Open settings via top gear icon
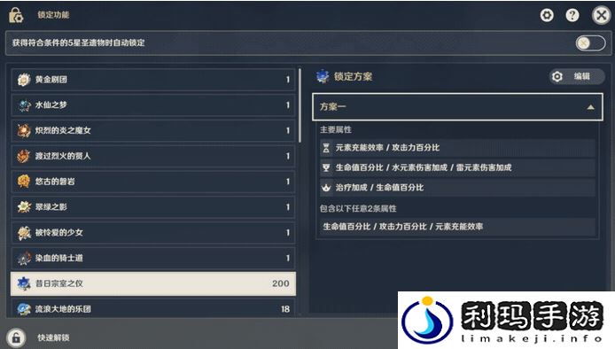Viewport: 615px width, 349px height. pos(547,15)
